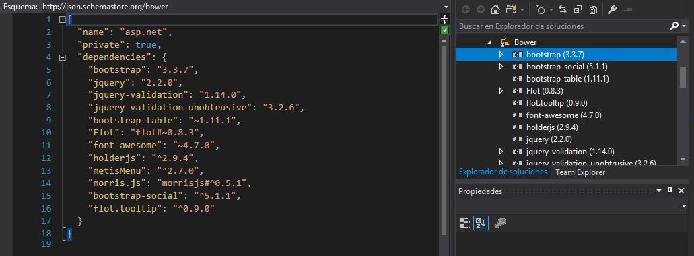This screenshot has width=694, height=256.
Task: Open the Propiedades object selector dropdown
Action: click(x=685, y=207)
